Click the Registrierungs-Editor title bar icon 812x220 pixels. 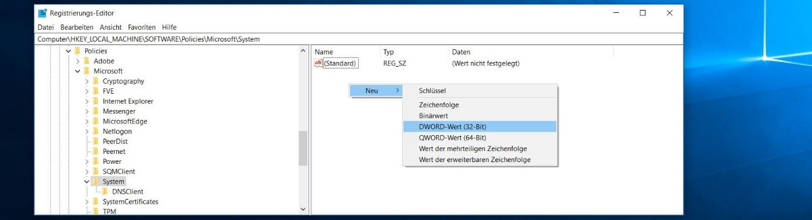pos(43,13)
